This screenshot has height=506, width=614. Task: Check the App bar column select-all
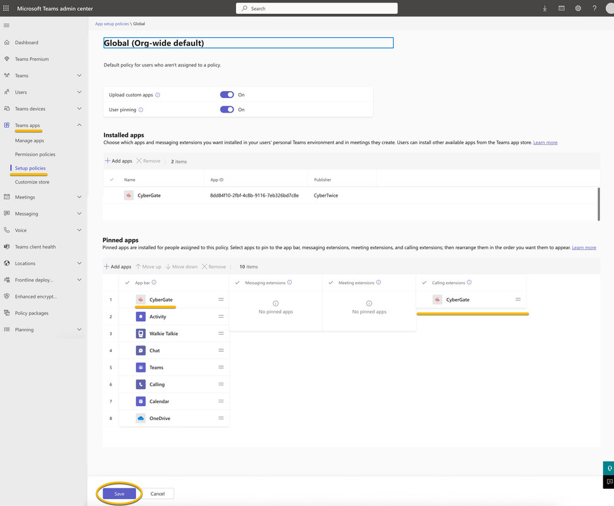[127, 283]
